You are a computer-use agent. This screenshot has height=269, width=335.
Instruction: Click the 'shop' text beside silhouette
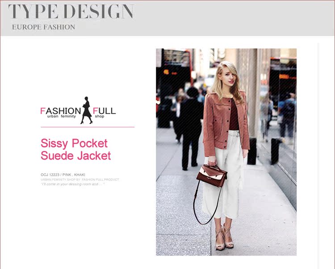100,116
